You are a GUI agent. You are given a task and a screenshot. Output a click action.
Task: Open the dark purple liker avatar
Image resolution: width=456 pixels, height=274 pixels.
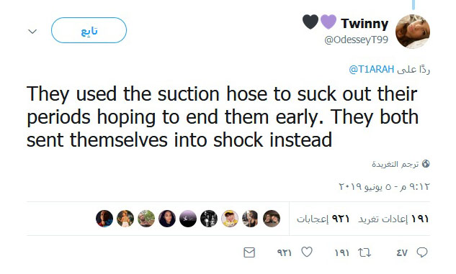tap(188, 219)
